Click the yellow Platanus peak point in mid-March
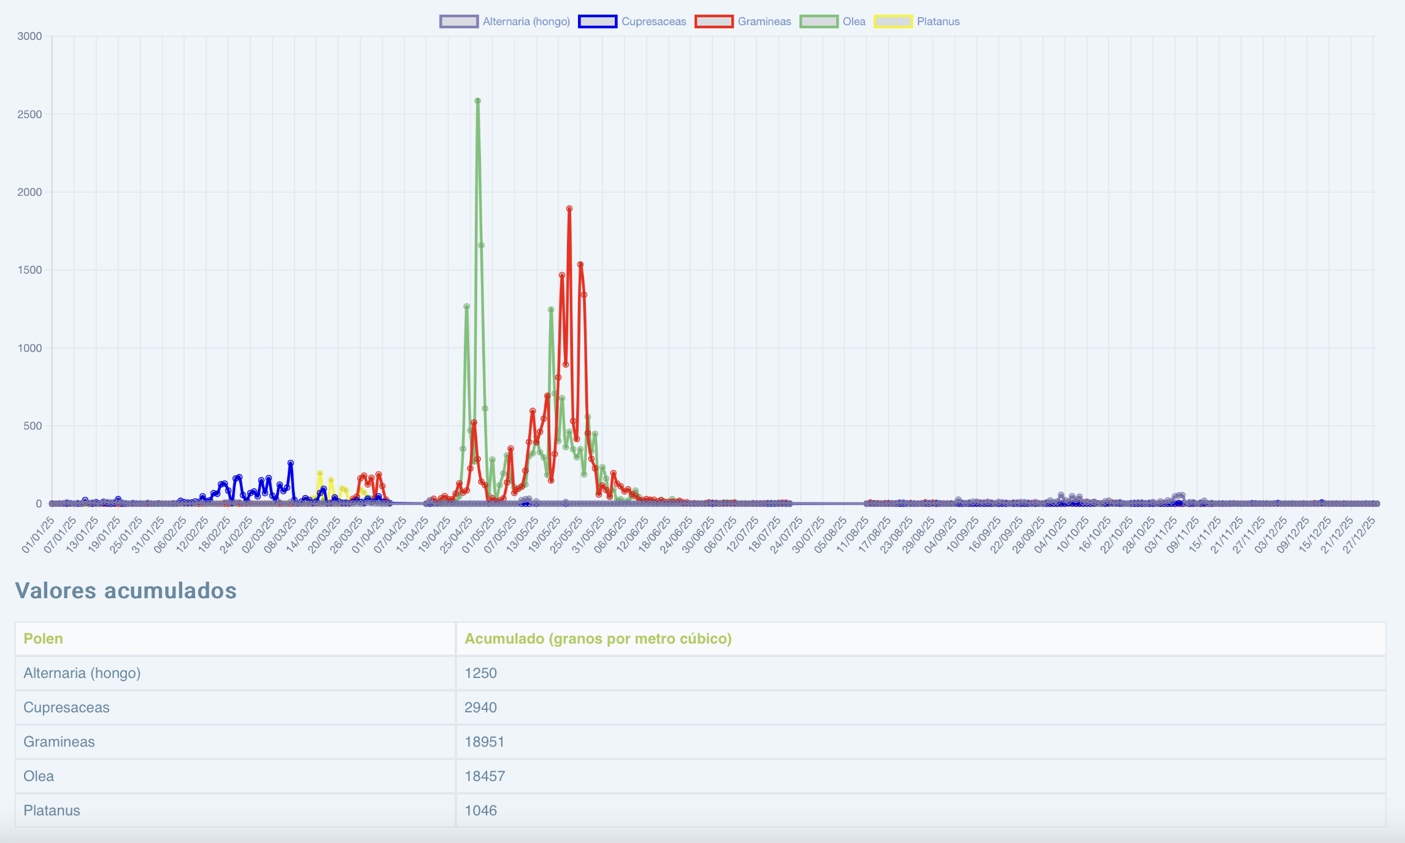Screen dimensions: 1405x843 tap(320, 473)
